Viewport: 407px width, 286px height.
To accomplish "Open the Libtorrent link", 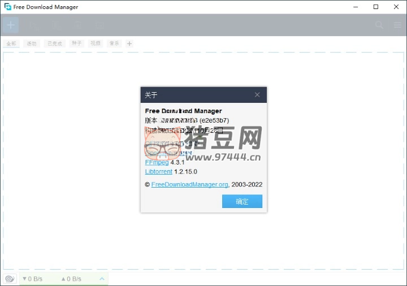I will click(x=159, y=171).
